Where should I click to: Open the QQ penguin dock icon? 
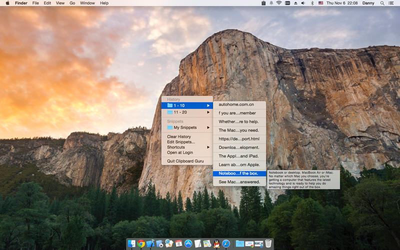pyautogui.click(x=216, y=243)
